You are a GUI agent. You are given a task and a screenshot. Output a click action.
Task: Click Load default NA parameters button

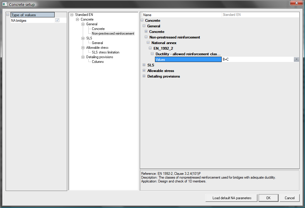[x=232, y=198]
